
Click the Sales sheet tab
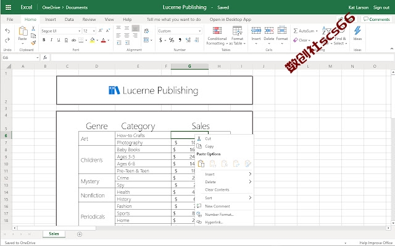pos(54,234)
